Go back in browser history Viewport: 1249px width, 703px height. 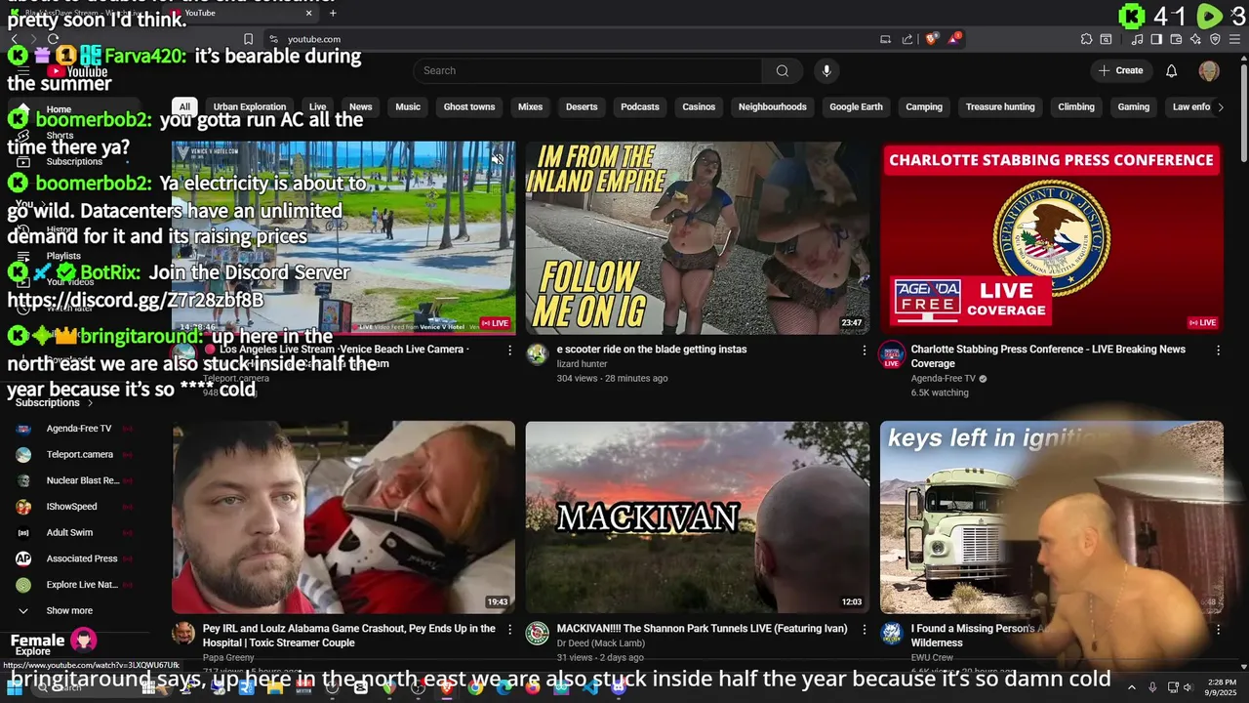point(14,39)
